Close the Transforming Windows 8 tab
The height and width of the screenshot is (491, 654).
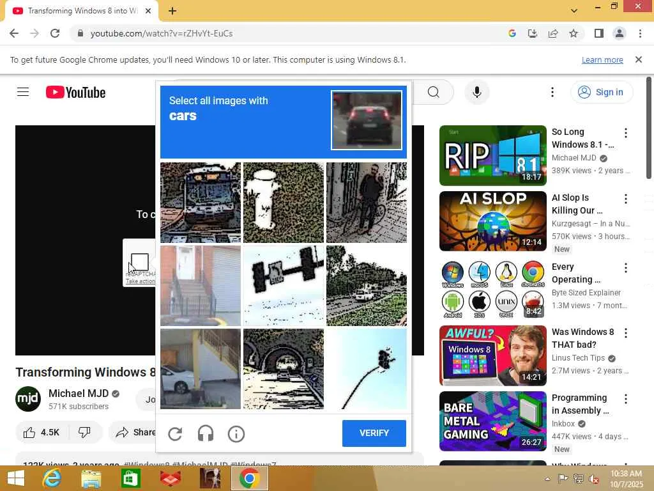tap(148, 12)
